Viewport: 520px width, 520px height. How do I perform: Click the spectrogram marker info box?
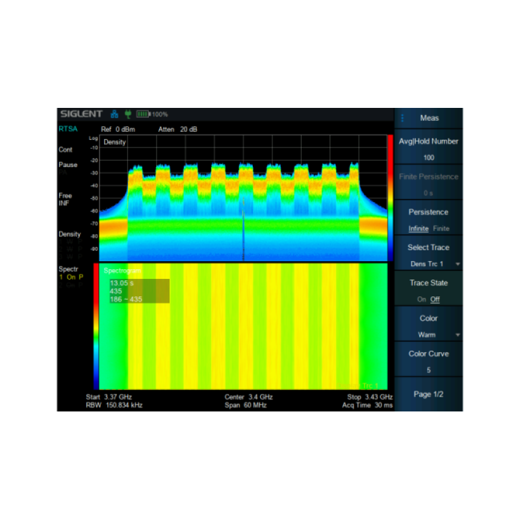click(139, 291)
